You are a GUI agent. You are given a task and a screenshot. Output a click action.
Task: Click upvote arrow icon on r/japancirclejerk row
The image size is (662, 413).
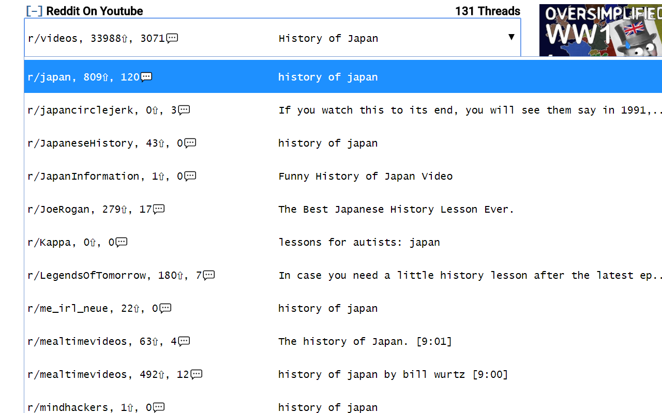[156, 110]
